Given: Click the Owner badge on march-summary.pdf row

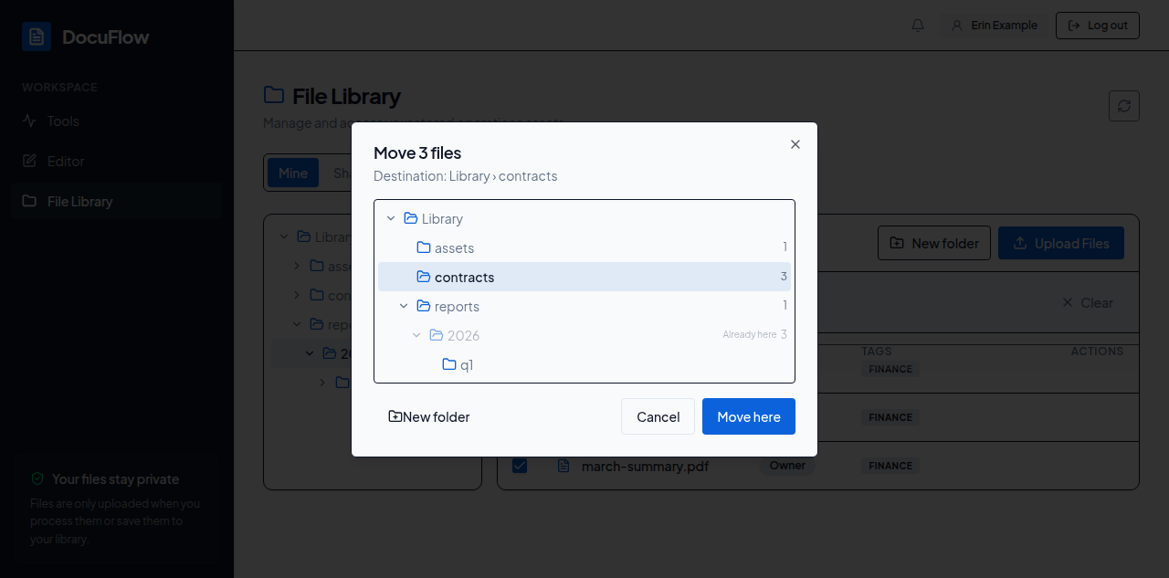Looking at the screenshot, I should [787, 466].
